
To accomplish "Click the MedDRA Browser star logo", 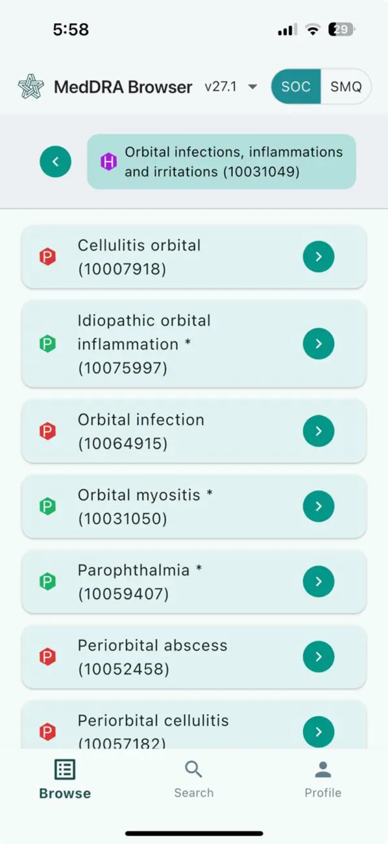I will (29, 86).
